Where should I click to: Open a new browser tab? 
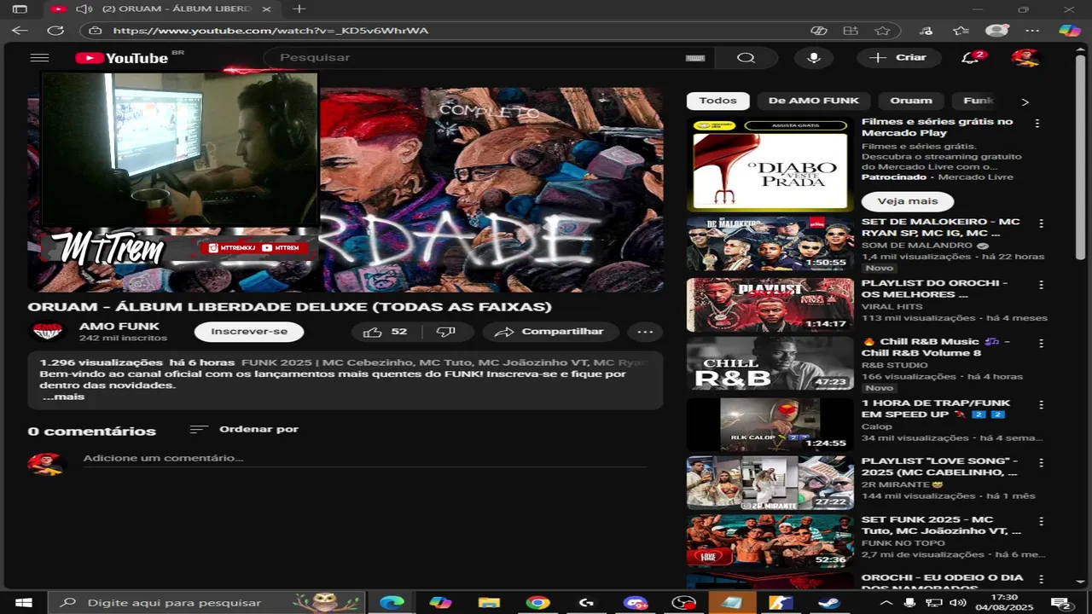coord(299,9)
